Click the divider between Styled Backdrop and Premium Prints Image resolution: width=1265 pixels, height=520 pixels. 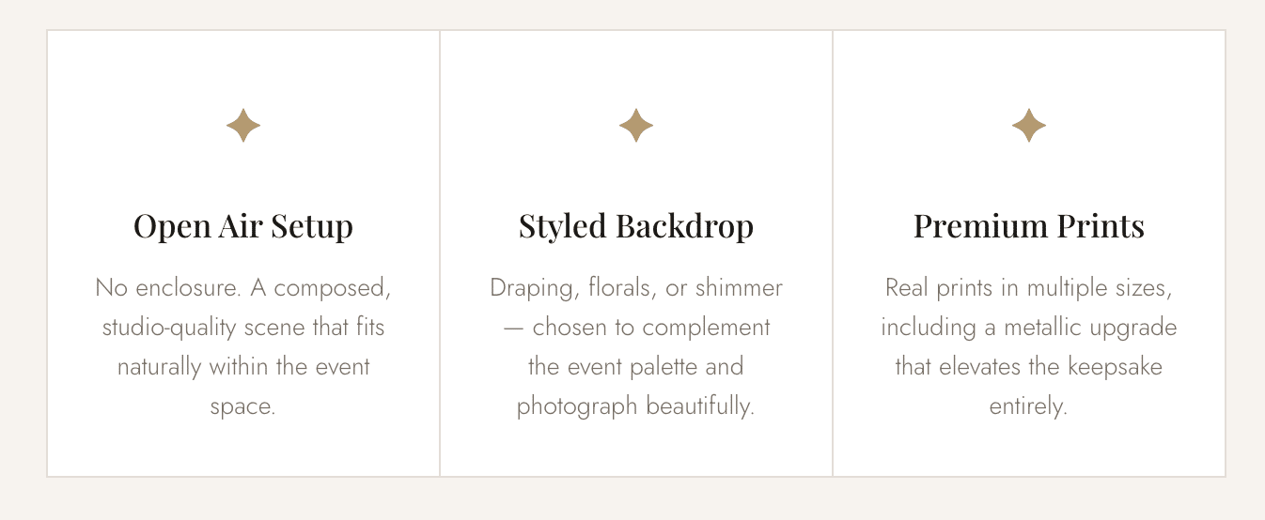pyautogui.click(x=833, y=253)
